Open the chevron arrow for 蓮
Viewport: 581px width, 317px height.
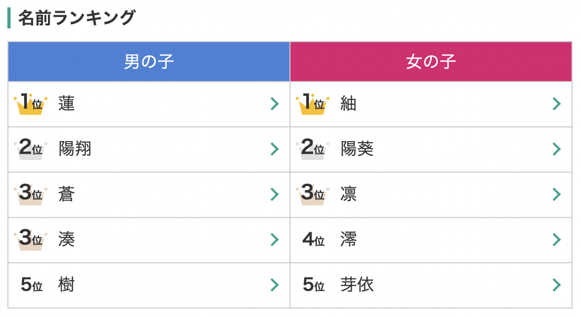274,104
